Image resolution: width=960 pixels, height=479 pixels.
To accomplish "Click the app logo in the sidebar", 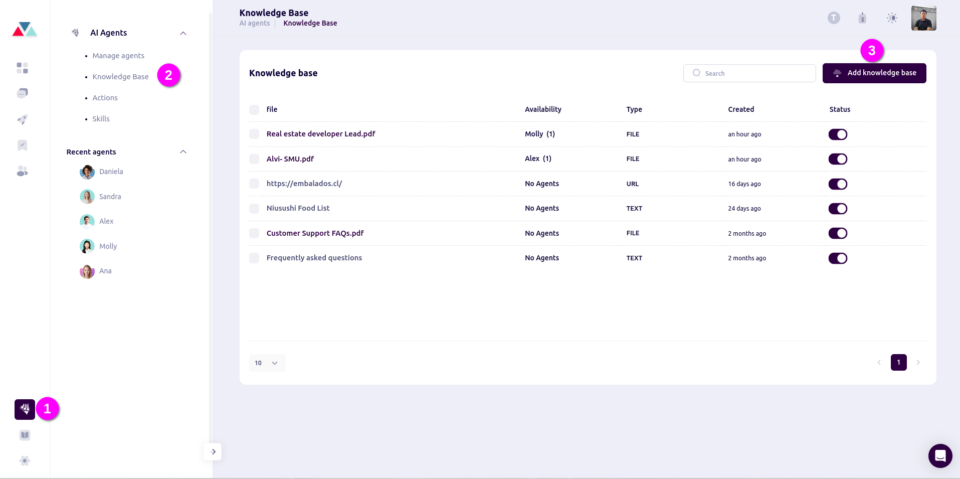I will [x=25, y=30].
